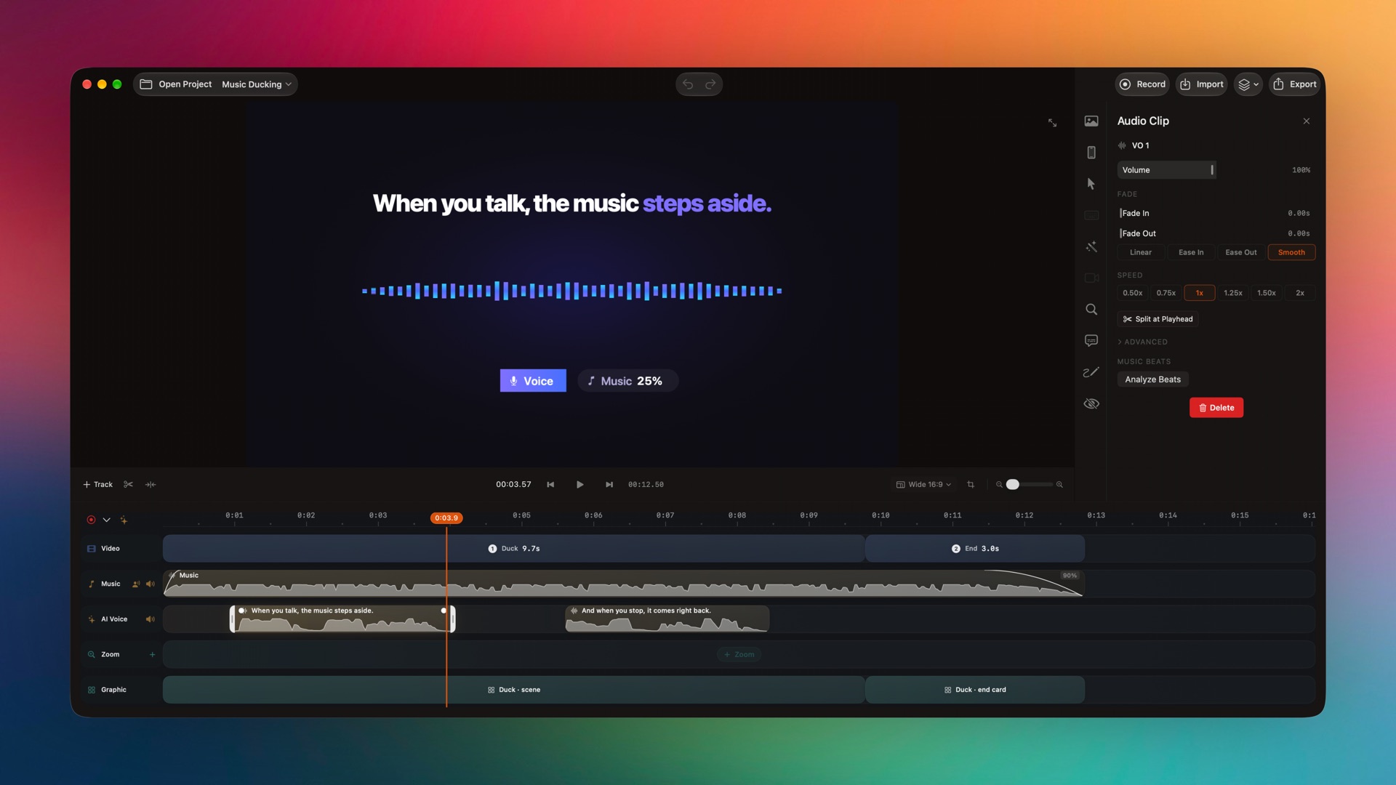Image resolution: width=1396 pixels, height=785 pixels.
Task: Click the scissors split tool in timeline bar
Action: tap(128, 484)
